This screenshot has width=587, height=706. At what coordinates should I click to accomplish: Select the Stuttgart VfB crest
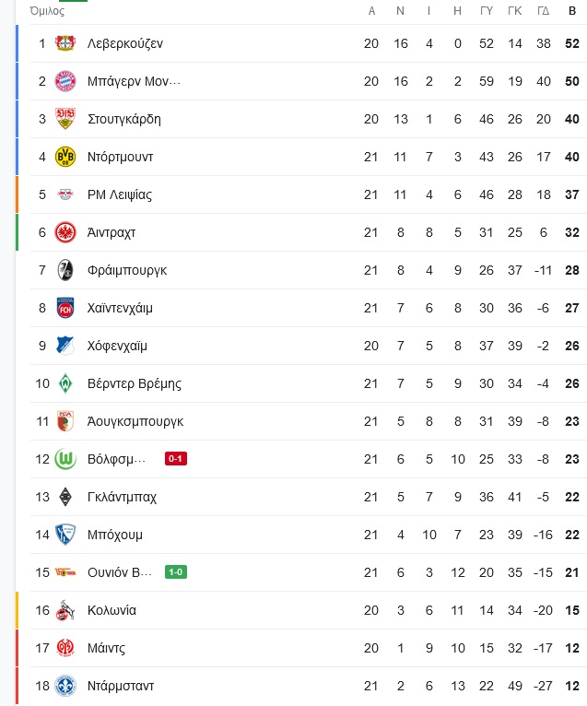[65, 119]
